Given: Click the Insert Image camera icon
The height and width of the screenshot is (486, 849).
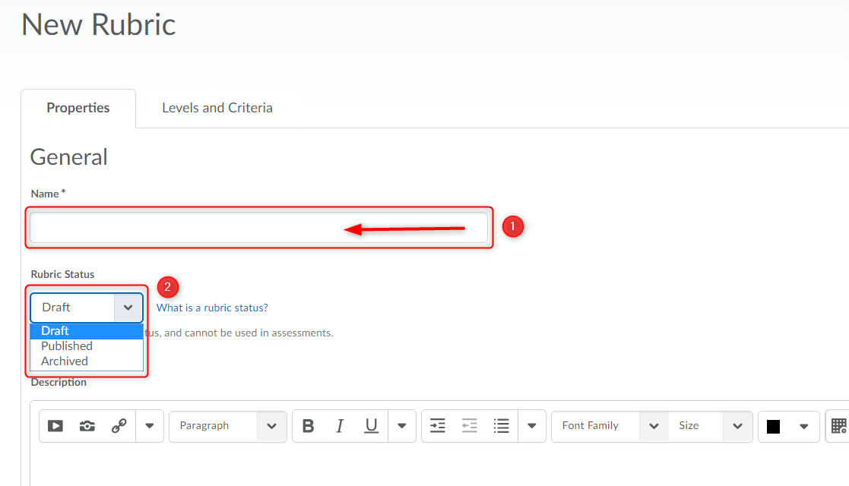Looking at the screenshot, I should coord(87,426).
